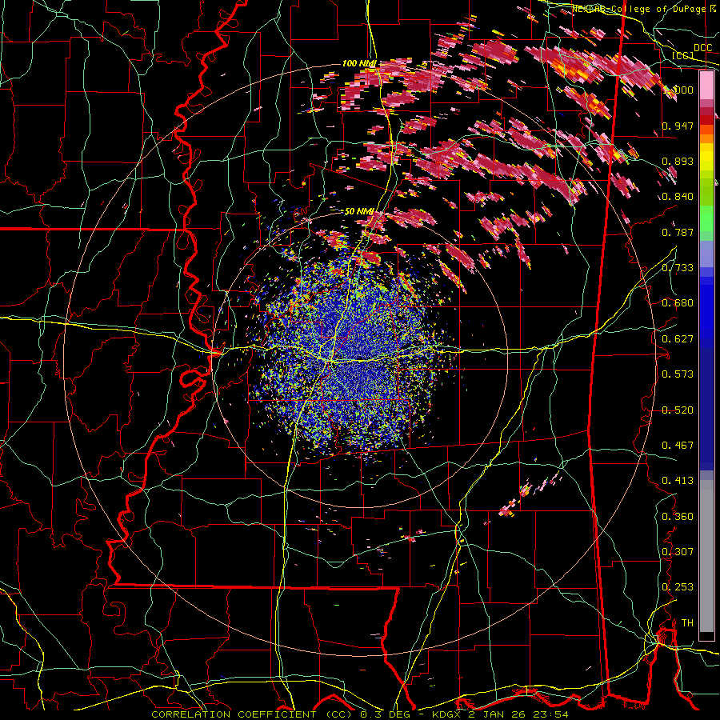Select the 0.467 scale value
720x720 pixels.
pyautogui.click(x=678, y=446)
